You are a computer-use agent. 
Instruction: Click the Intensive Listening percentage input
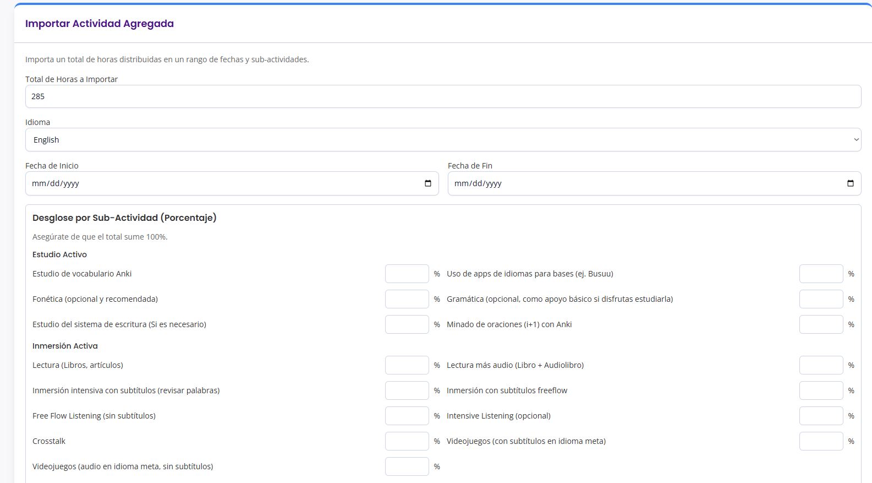(x=821, y=416)
